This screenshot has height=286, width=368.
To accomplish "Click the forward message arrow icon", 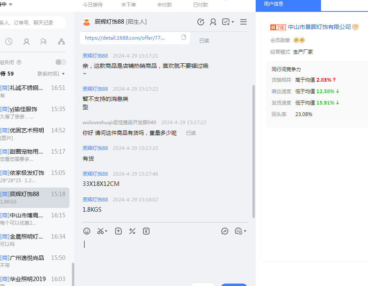I will (225, 231).
